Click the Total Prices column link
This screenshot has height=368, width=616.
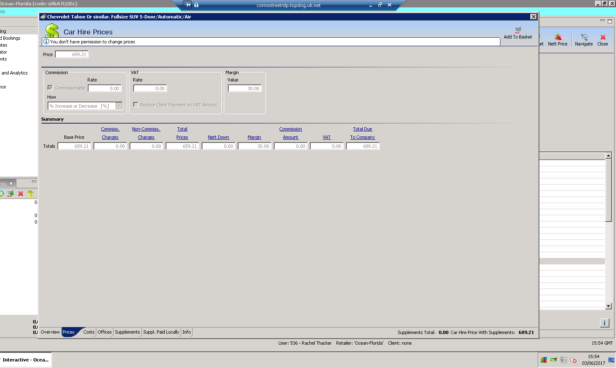(182, 133)
